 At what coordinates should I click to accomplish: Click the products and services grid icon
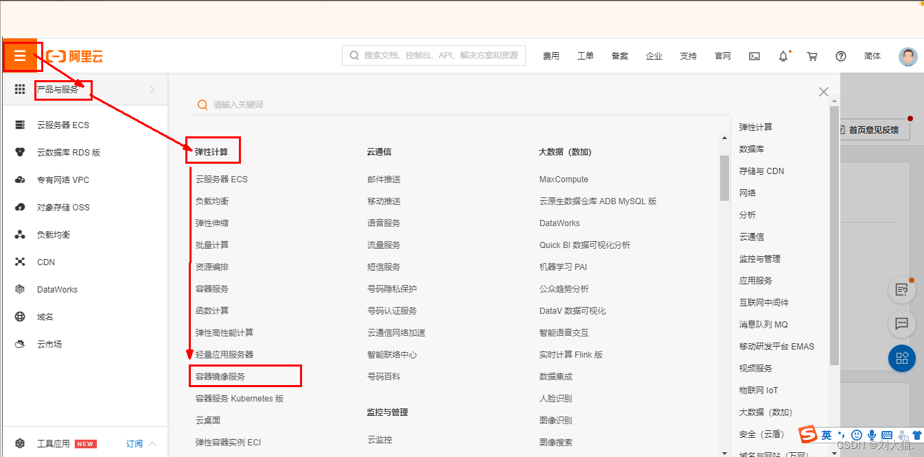20,89
